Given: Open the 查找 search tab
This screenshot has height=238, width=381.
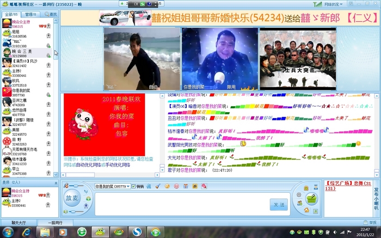Looking at the screenshot, I should [51, 14].
